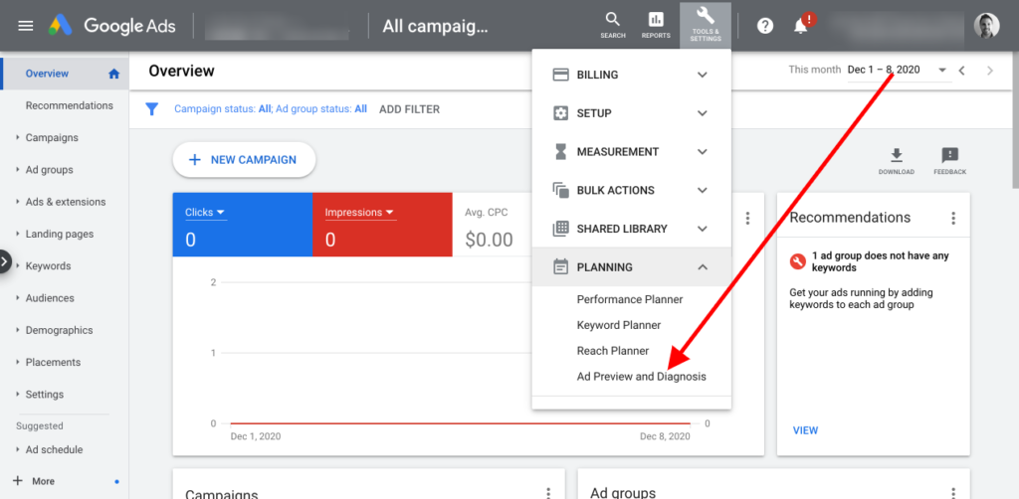
Task: Open Performance Planner
Action: [630, 299]
